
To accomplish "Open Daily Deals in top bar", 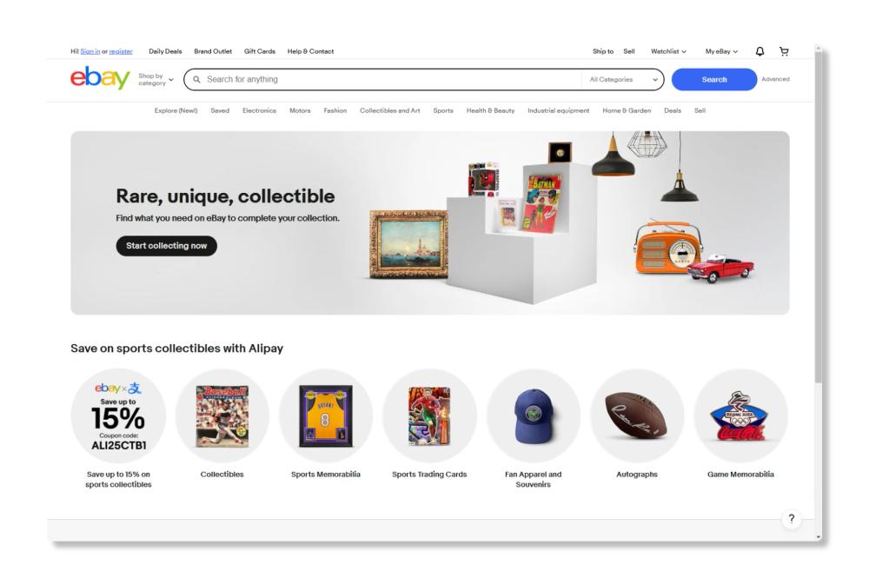I will (x=165, y=51).
